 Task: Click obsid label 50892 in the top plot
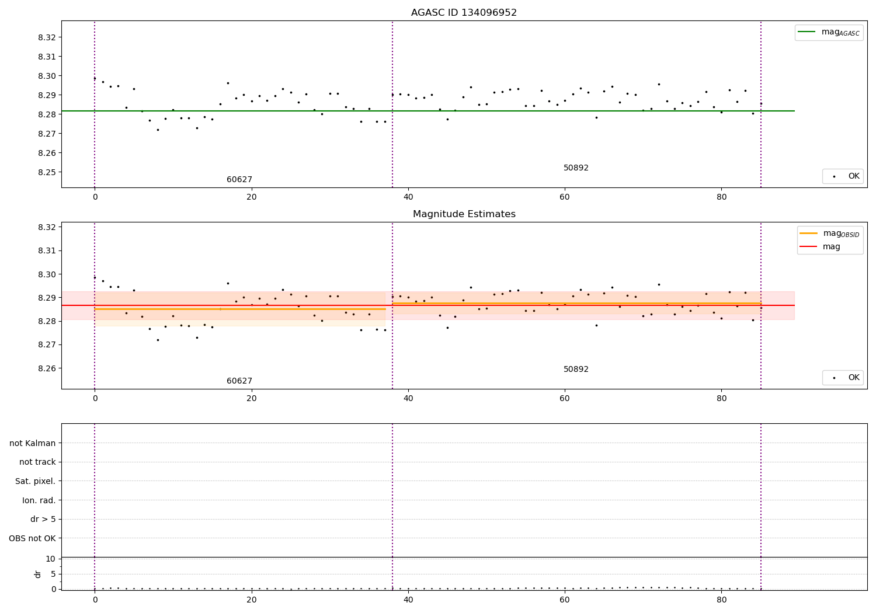(576, 168)
